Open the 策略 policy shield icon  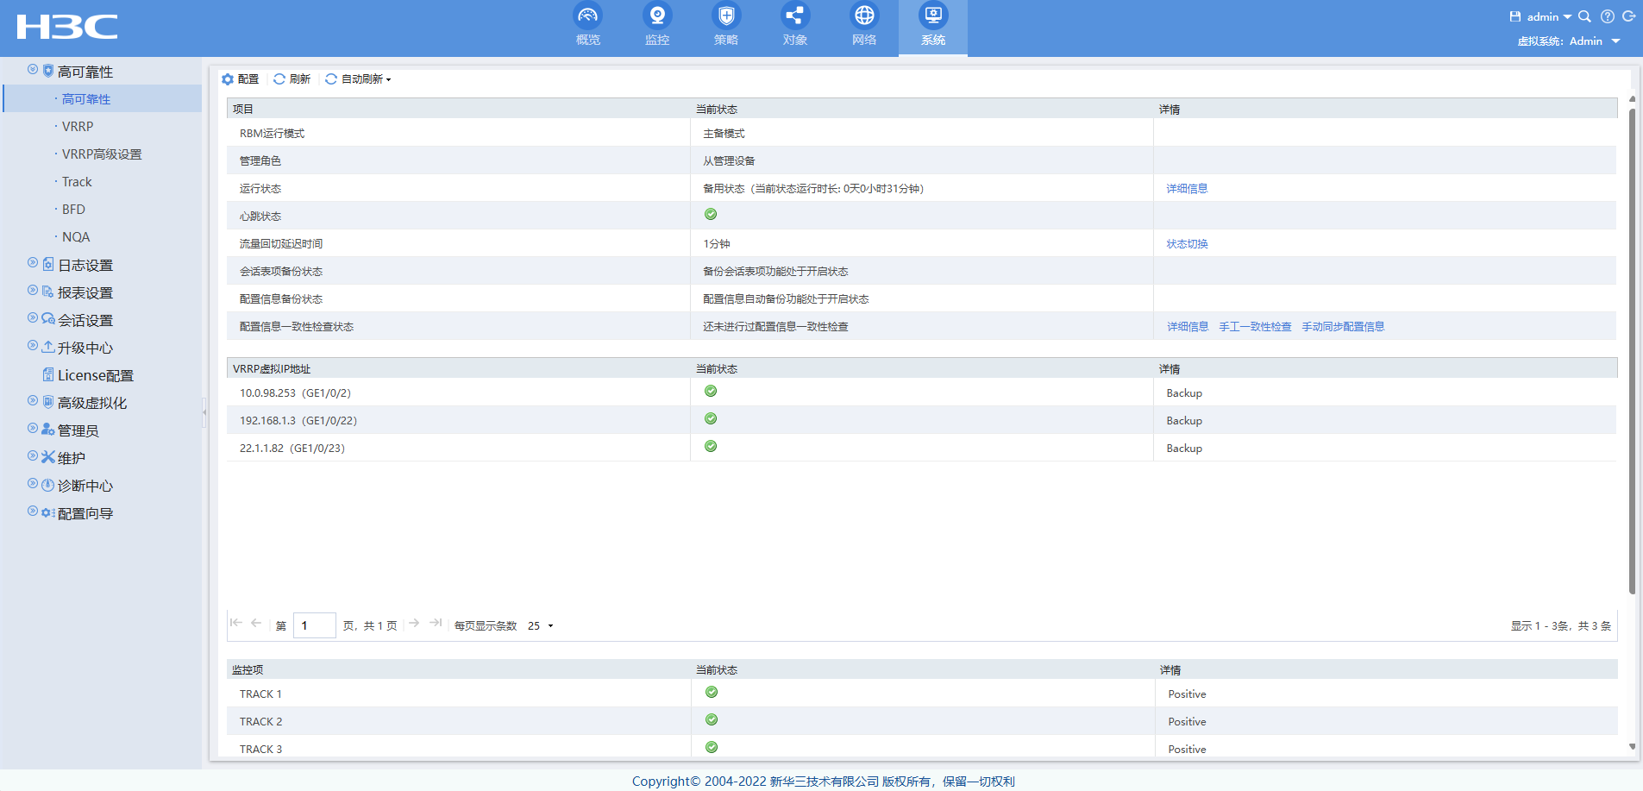726,16
